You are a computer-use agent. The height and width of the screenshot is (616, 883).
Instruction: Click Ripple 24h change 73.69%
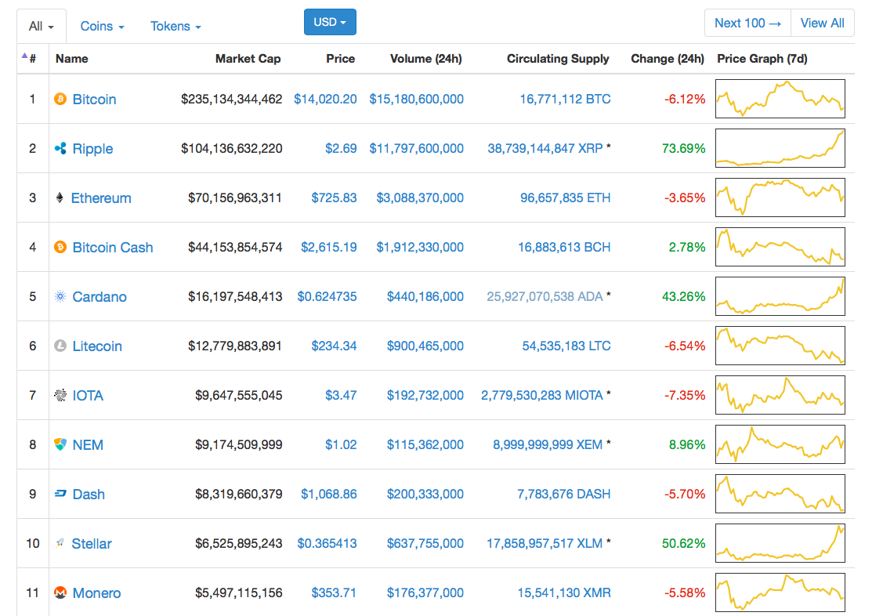coord(684,149)
